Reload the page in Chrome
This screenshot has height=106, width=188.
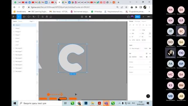tap(23, 7)
